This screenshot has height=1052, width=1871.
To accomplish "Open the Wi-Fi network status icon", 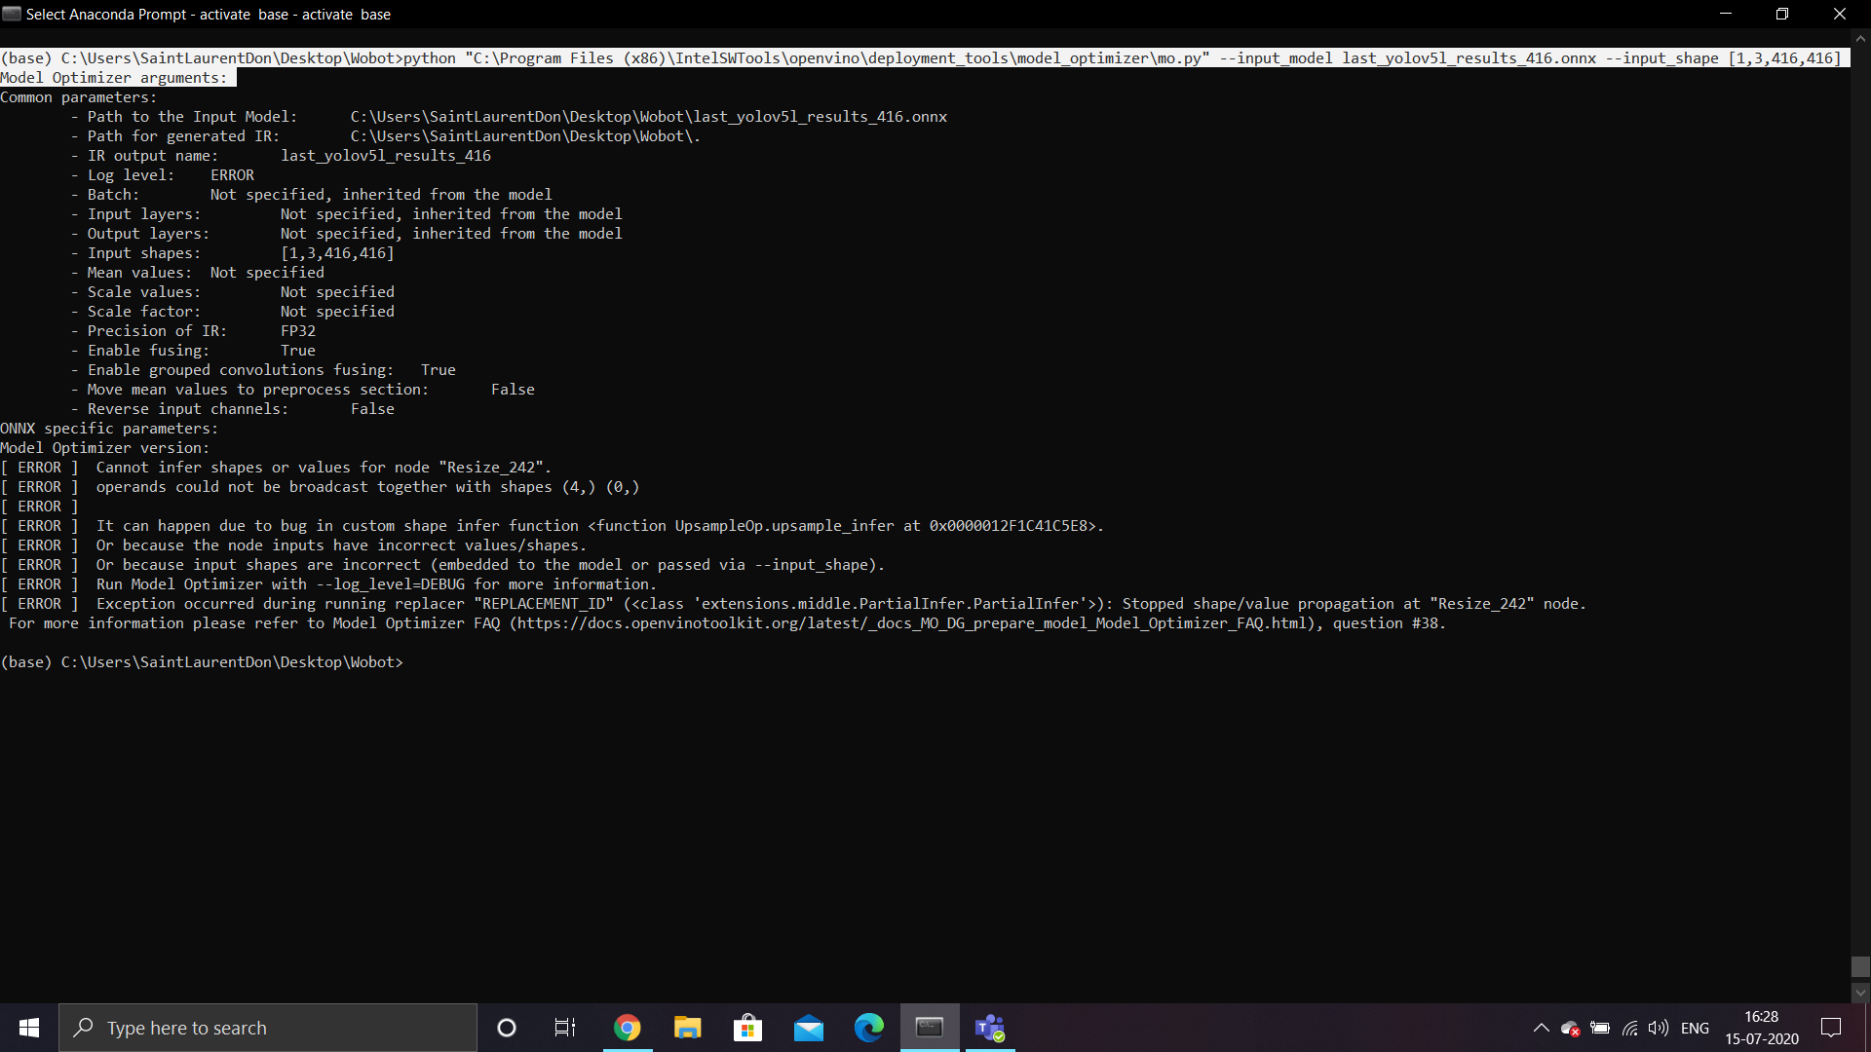I will click(x=1629, y=1028).
